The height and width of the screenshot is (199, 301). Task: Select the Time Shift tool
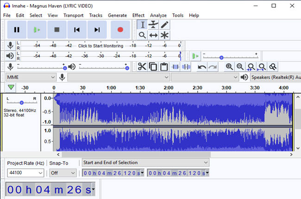tap(153, 35)
